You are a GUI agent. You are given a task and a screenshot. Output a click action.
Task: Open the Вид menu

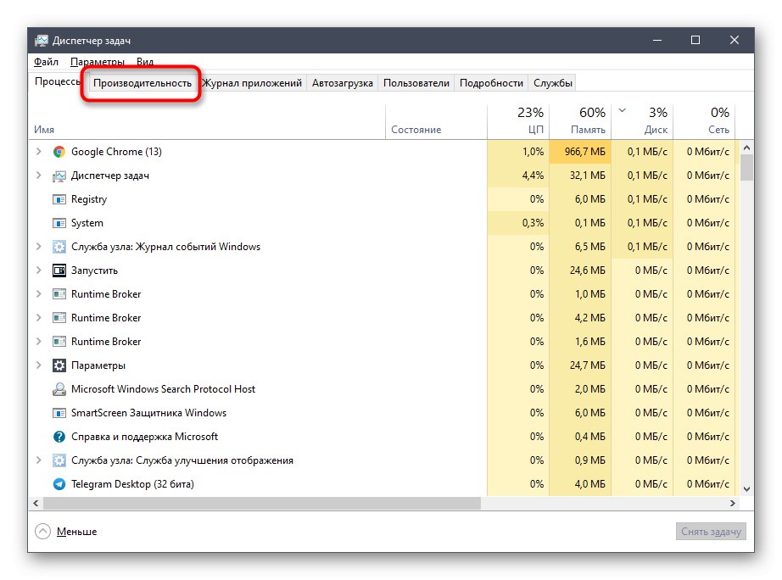(145, 62)
